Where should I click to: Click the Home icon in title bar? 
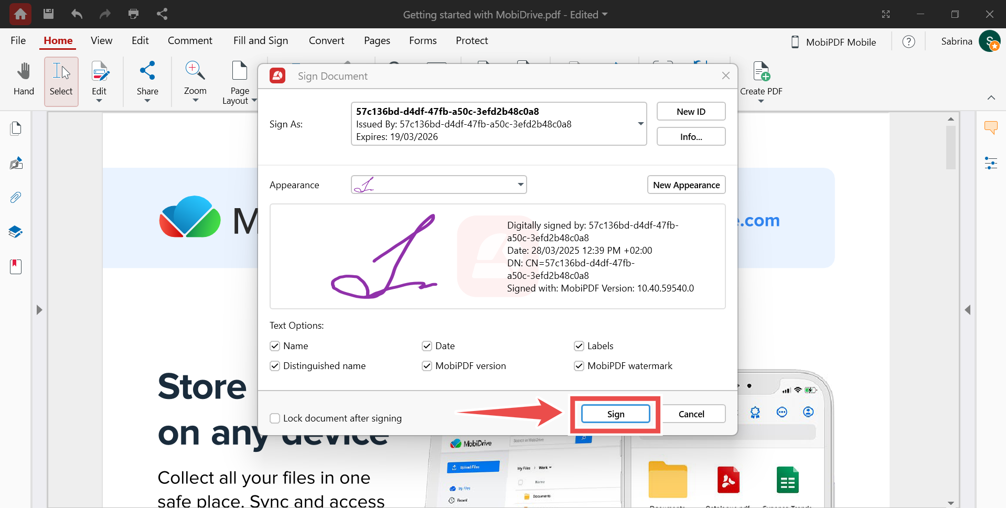tap(20, 14)
